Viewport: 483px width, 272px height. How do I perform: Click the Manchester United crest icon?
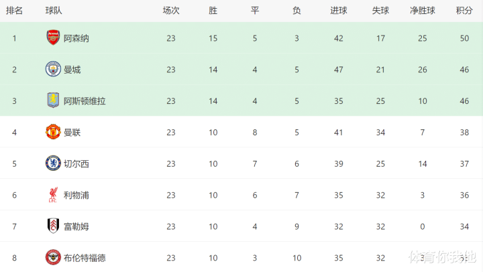[53, 132]
